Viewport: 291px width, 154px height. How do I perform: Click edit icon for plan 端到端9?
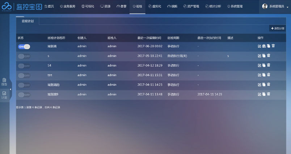(x=259, y=94)
